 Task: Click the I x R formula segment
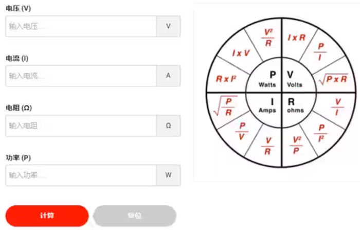point(297,38)
